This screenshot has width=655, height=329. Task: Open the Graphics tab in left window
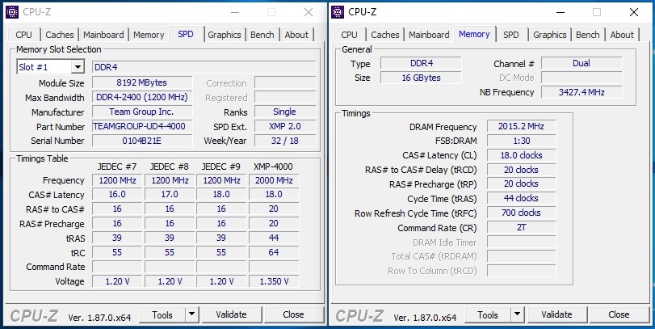point(225,35)
